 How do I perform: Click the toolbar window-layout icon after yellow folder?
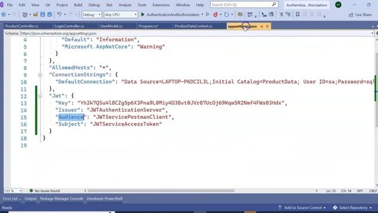(250, 15)
